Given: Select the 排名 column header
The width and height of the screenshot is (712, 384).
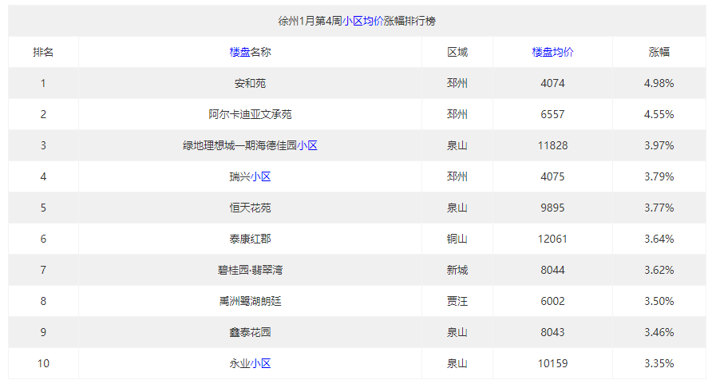Looking at the screenshot, I should (43, 52).
